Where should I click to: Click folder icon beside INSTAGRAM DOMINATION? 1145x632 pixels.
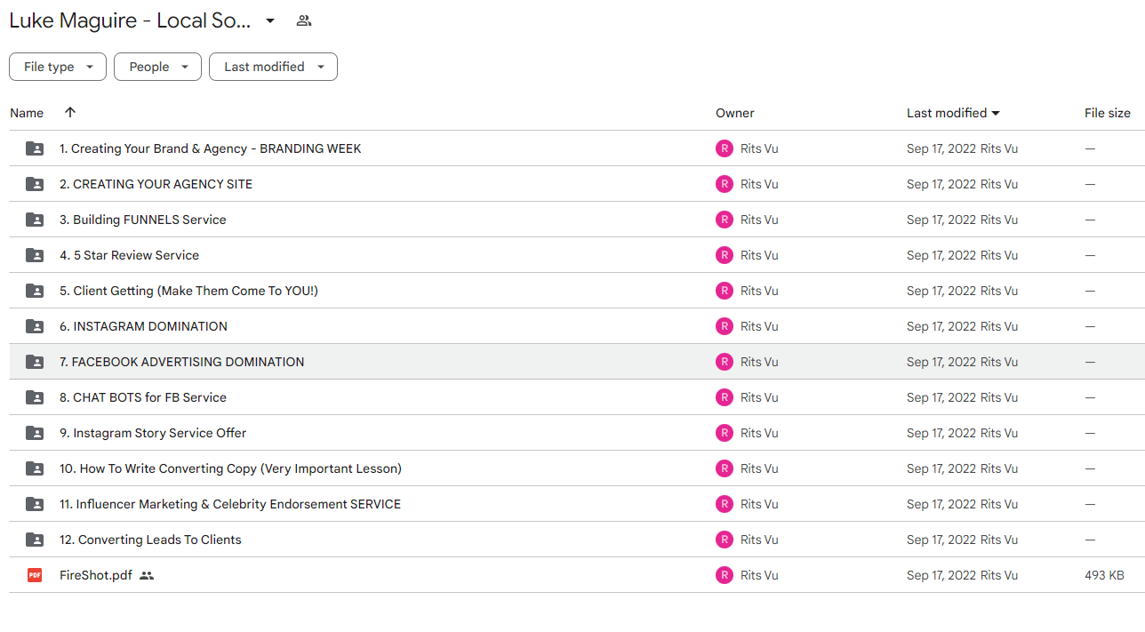click(35, 326)
